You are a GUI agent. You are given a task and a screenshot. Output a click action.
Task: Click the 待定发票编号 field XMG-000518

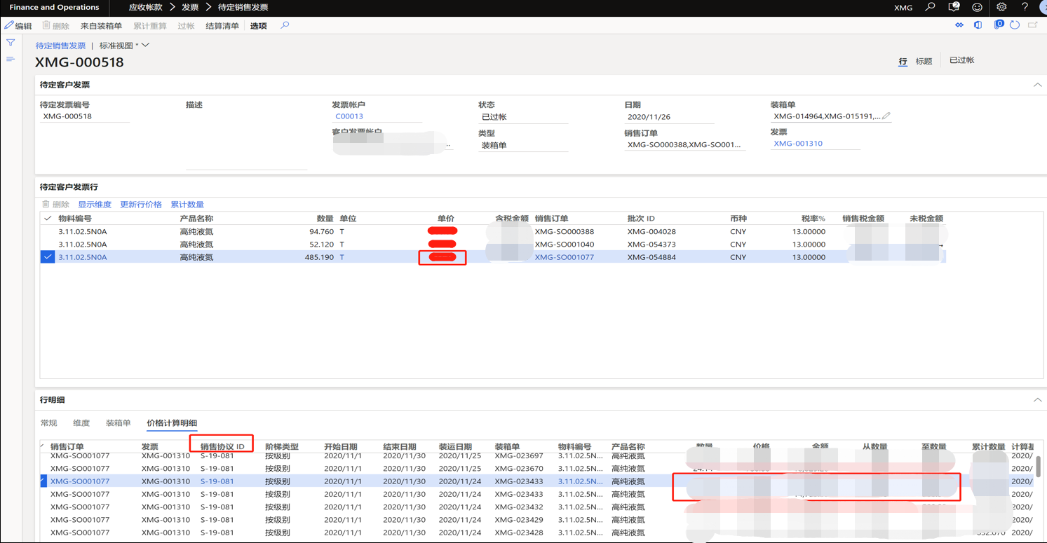pyautogui.click(x=85, y=116)
